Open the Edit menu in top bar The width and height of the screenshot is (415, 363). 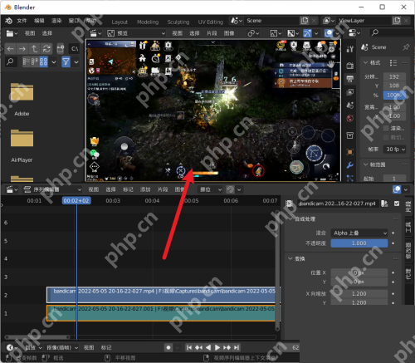(x=39, y=21)
